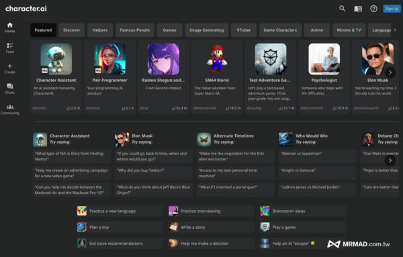The height and width of the screenshot is (257, 403).
Task: Open Pair Programmer card avatar
Action: click(109, 59)
